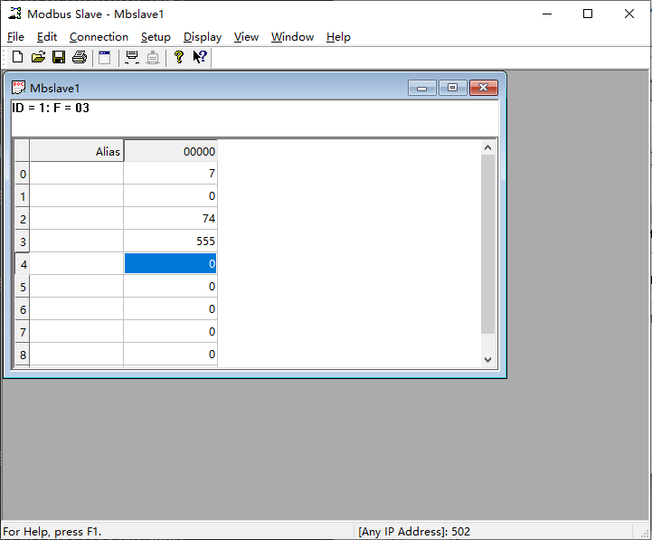652x540 pixels.
Task: Minimize the Modbus Slave main window
Action: [547, 14]
